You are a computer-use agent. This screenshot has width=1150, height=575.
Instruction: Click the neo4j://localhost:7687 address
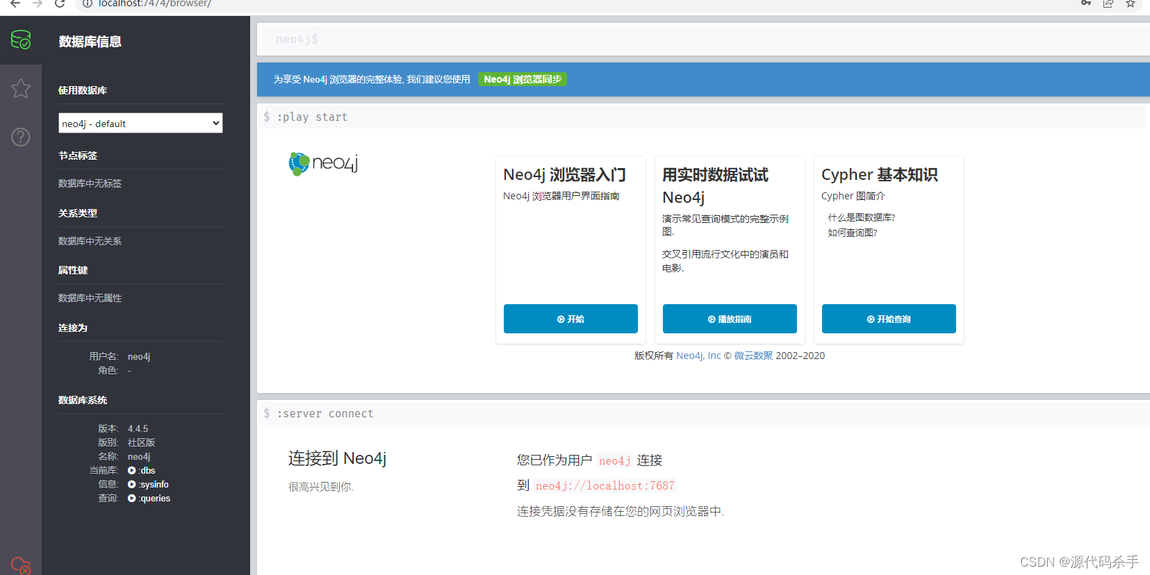(605, 485)
